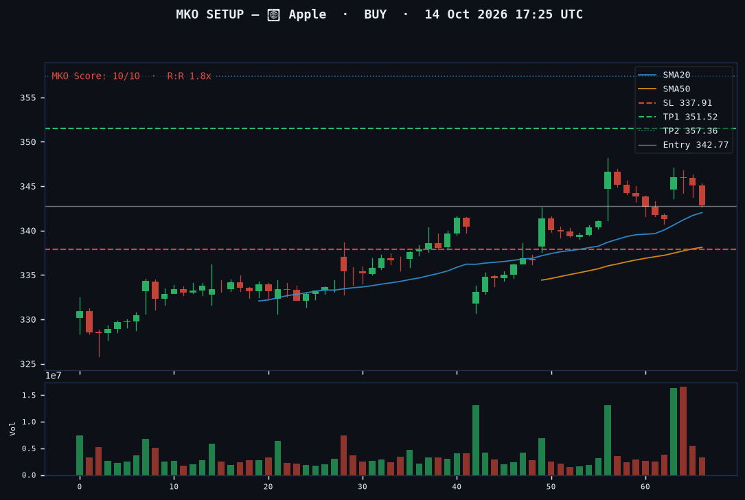Click the "R:R 1.8x" annotation
Screen dimensions: 745x500
[189, 76]
